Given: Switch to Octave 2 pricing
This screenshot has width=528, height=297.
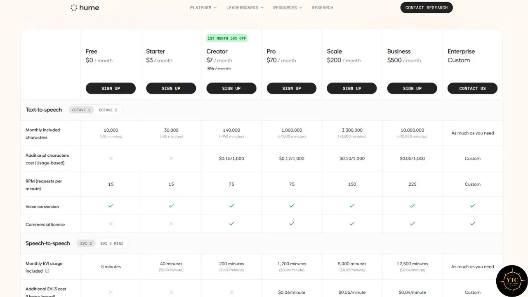Looking at the screenshot, I should (108, 110).
